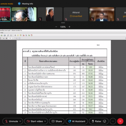Screen dimensions: 126x126
Task: Open Help menu in Acrobat window
Action: (2, 33)
